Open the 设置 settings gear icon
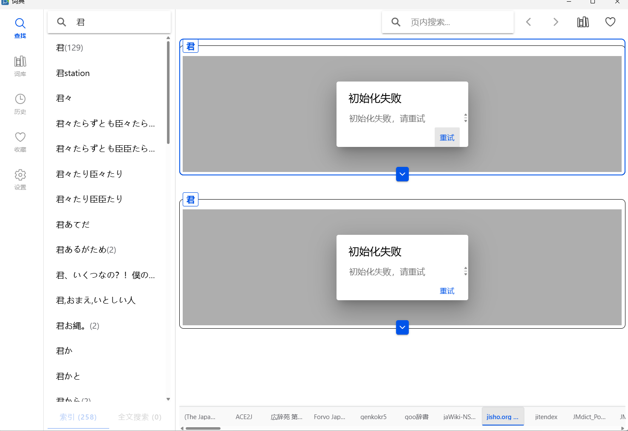The width and height of the screenshot is (628, 431). coord(20,180)
